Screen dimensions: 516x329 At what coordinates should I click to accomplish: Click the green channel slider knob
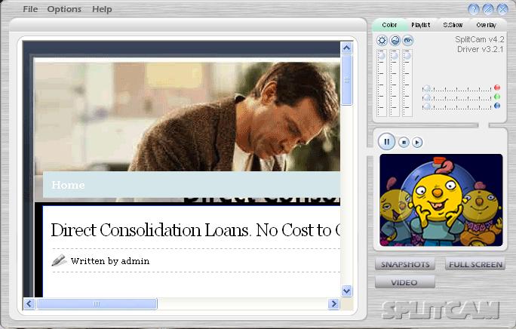(426, 97)
